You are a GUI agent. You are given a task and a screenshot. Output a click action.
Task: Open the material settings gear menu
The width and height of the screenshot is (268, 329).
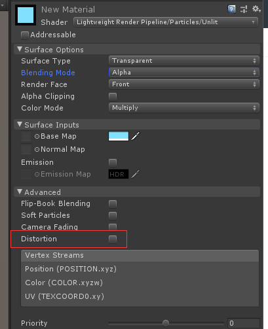(x=256, y=9)
